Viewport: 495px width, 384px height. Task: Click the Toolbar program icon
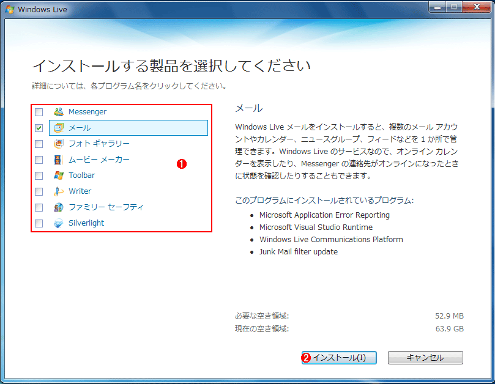tap(58, 175)
